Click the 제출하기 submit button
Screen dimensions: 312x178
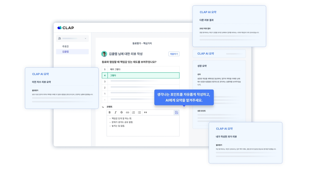(x=174, y=54)
